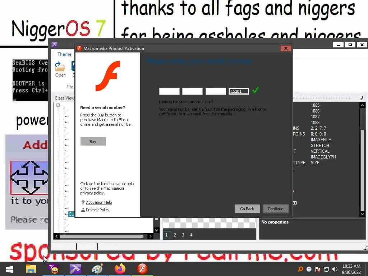
Task: Minimize the background theme editor window
Action: 338,45
